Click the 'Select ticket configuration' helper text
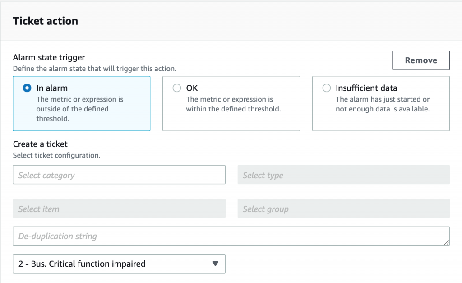462x283 pixels. click(56, 155)
